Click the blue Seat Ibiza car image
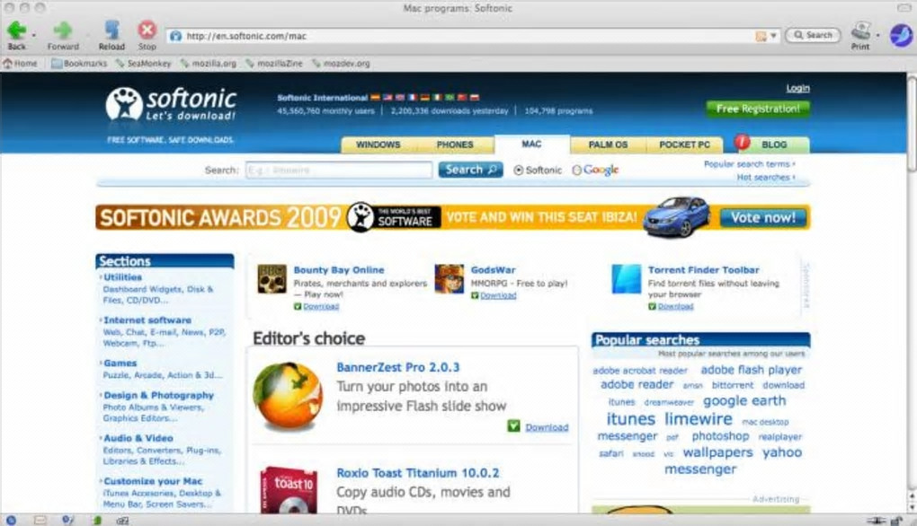The image size is (917, 526). 676,216
